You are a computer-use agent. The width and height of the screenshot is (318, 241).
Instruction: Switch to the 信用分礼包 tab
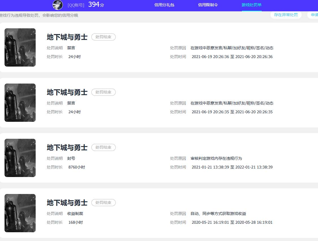[x=164, y=5]
